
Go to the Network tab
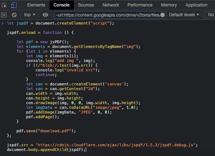click(x=111, y=5)
